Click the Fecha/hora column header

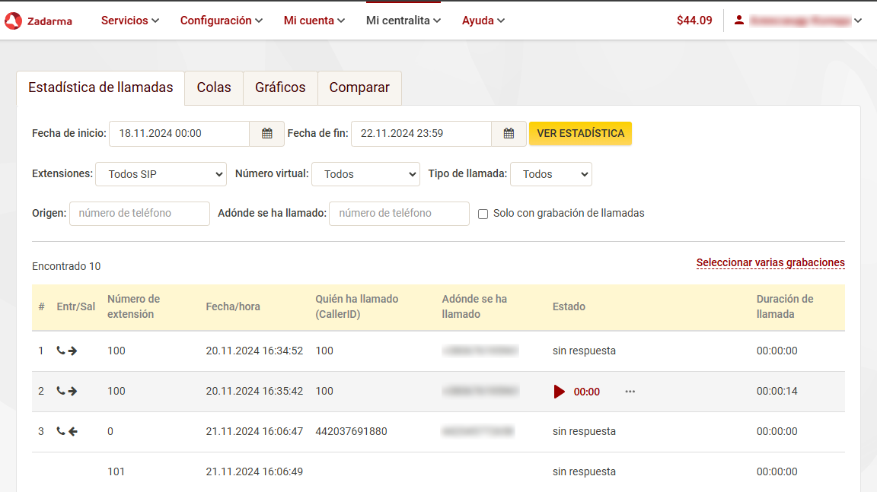coord(233,306)
